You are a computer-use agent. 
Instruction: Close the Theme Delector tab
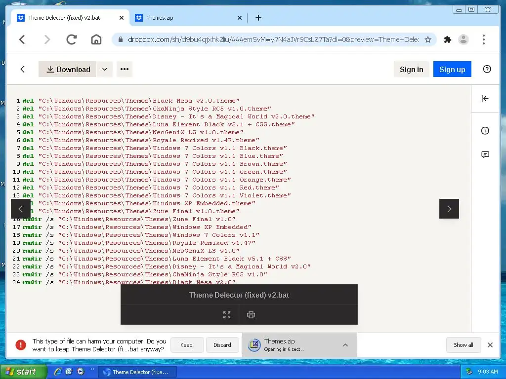coord(122,18)
